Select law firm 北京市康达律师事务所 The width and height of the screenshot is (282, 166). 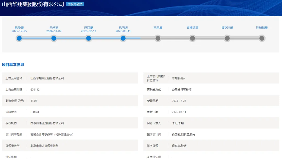click(x=44, y=146)
